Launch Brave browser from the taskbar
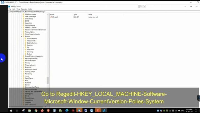Image resolution: width=200 pixels, height=113 pixels. [x=48, y=110]
